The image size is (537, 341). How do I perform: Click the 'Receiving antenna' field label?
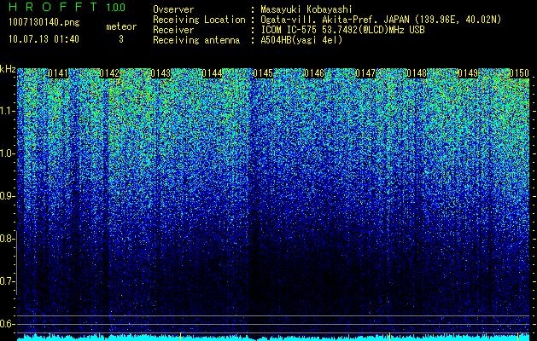point(196,40)
